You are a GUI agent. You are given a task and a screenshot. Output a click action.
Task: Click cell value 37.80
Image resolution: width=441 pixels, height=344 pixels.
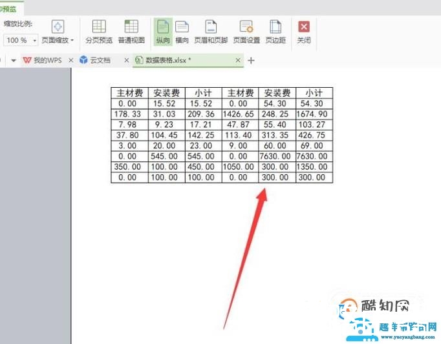127,136
